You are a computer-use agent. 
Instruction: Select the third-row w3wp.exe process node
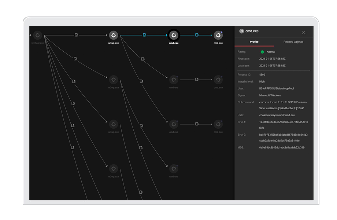(x=113, y=124)
